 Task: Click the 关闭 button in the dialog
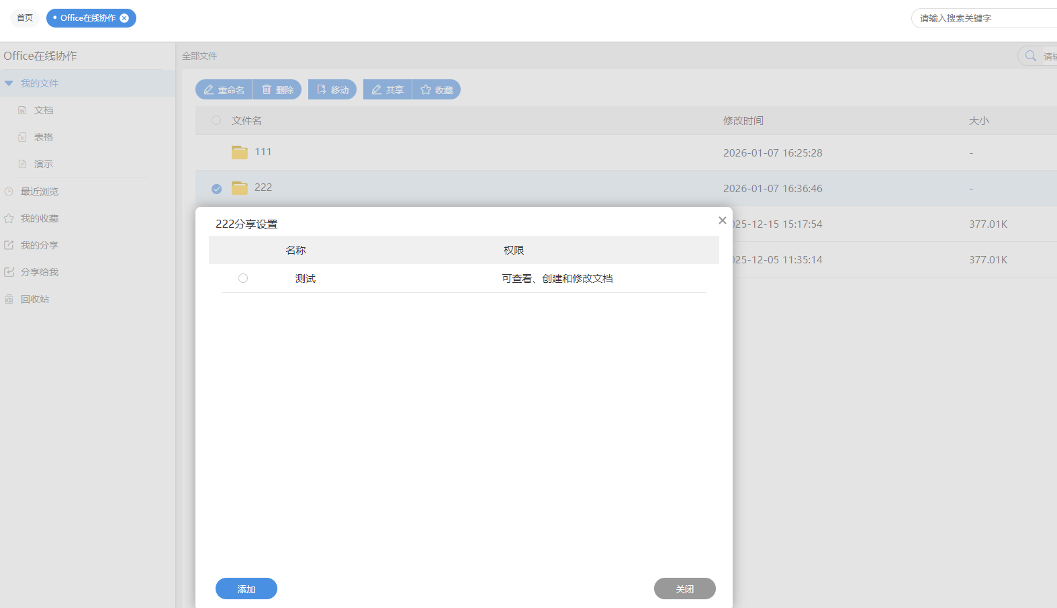pos(685,589)
